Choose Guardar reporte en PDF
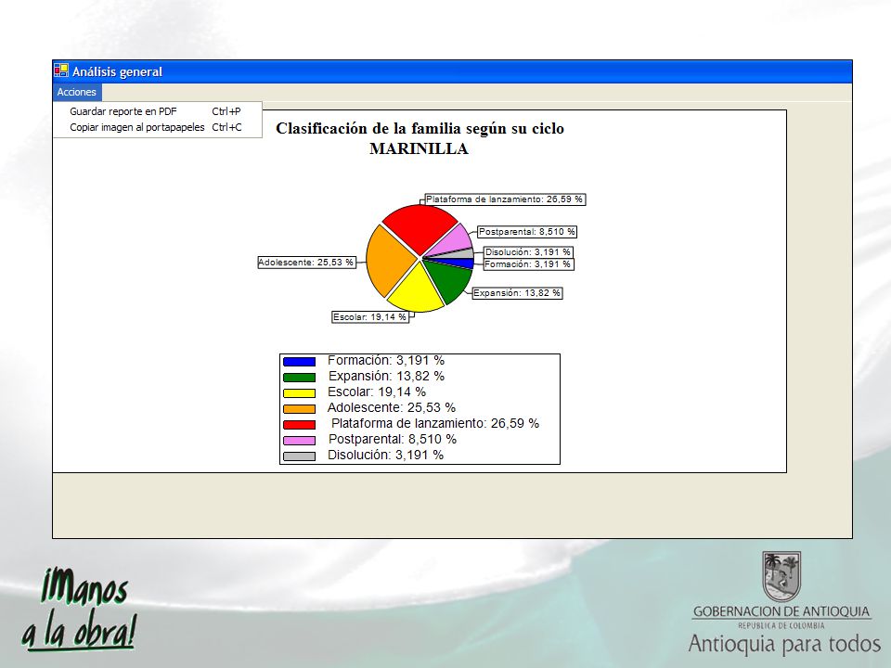Viewport: 891px width, 668px height. click(158, 111)
